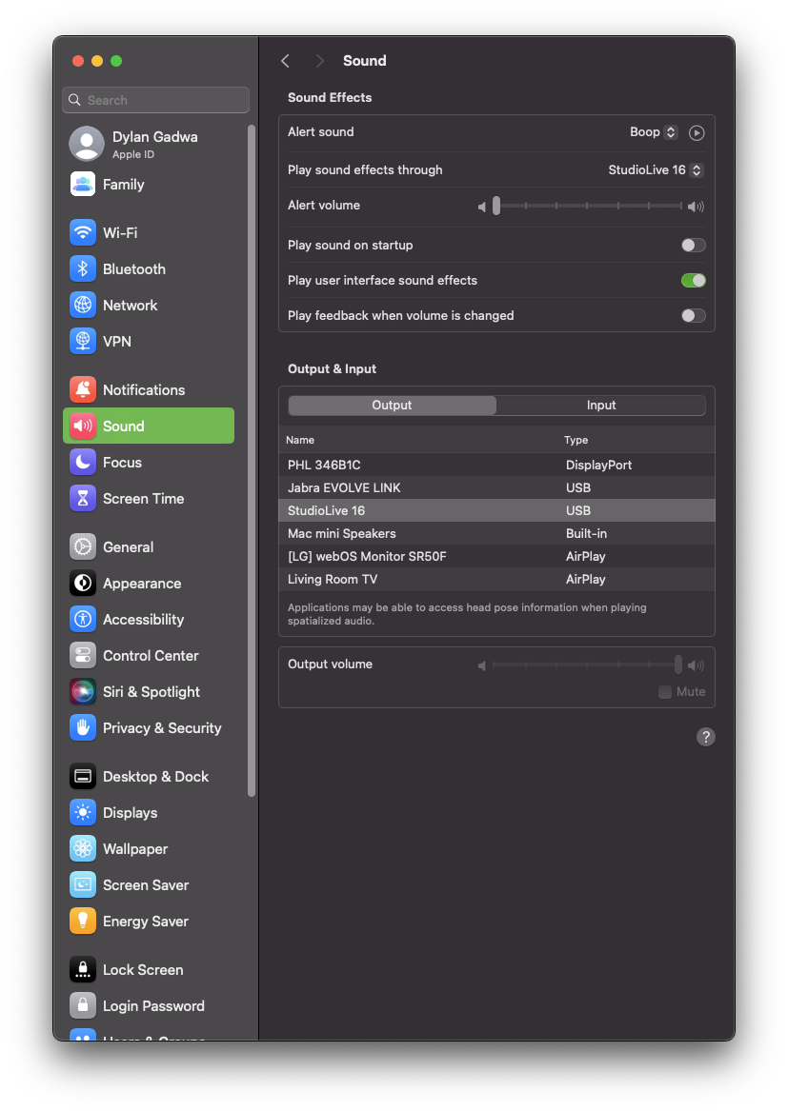Open Wi-Fi settings icon
This screenshot has width=788, height=1111.
[83, 232]
